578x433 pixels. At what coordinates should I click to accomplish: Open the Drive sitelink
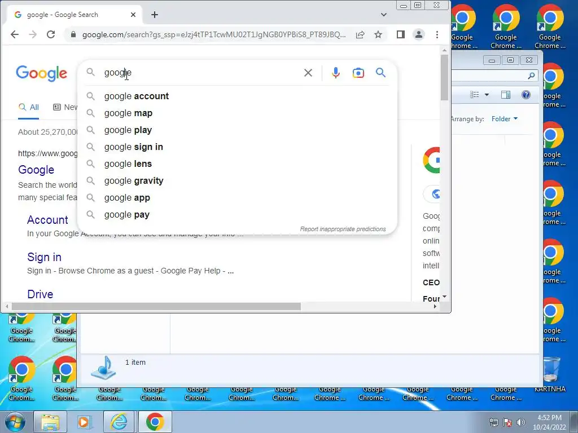(40, 294)
